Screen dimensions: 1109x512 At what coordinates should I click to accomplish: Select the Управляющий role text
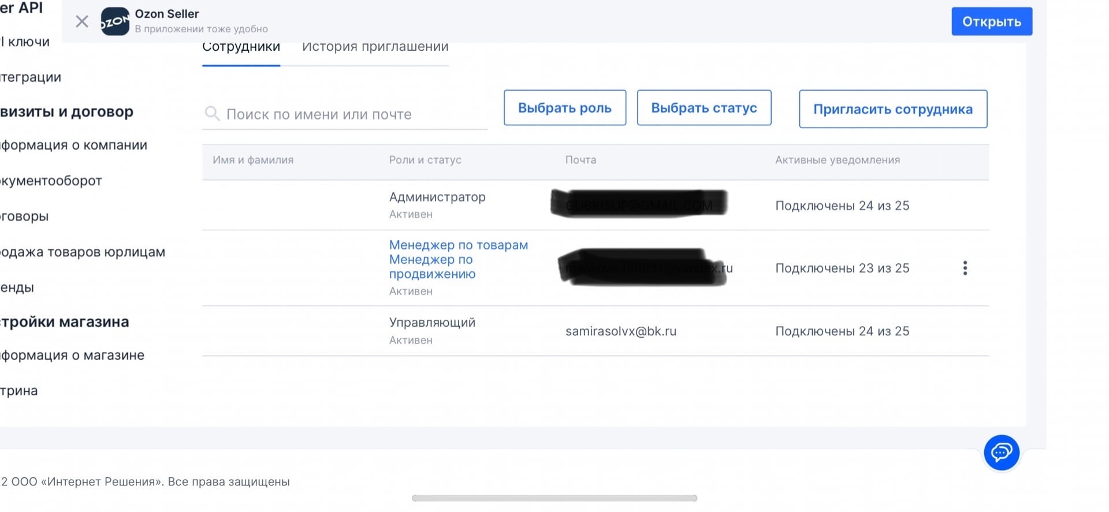432,323
